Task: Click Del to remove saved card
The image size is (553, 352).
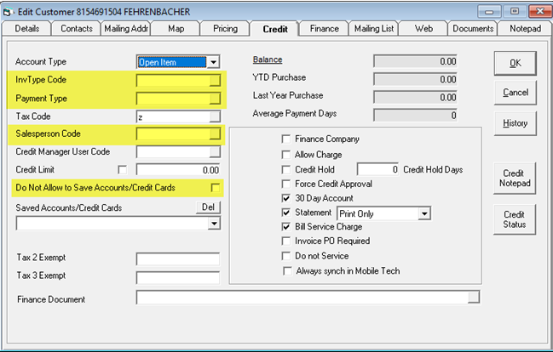Action: 208,207
